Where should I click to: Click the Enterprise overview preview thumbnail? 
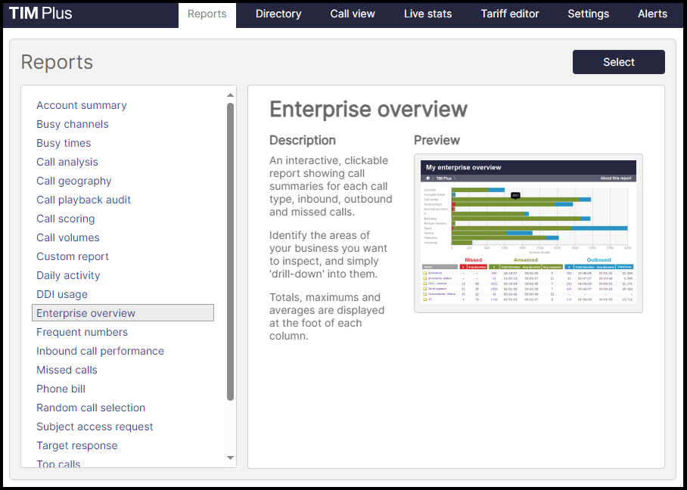(527, 232)
